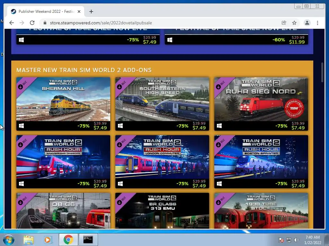
Task: Click the DLC badge on London Commuter
Action: tap(121, 143)
